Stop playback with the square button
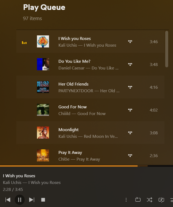The image size is (173, 207). coord(43,200)
